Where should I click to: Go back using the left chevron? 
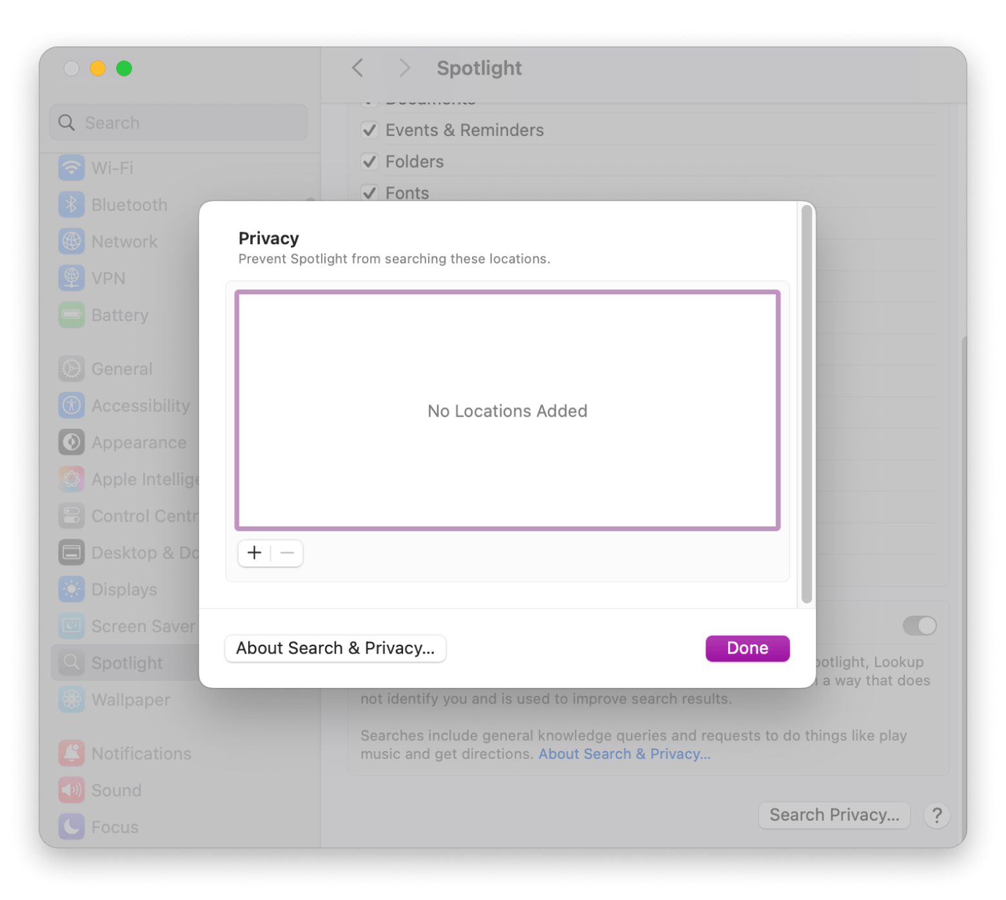(x=358, y=68)
